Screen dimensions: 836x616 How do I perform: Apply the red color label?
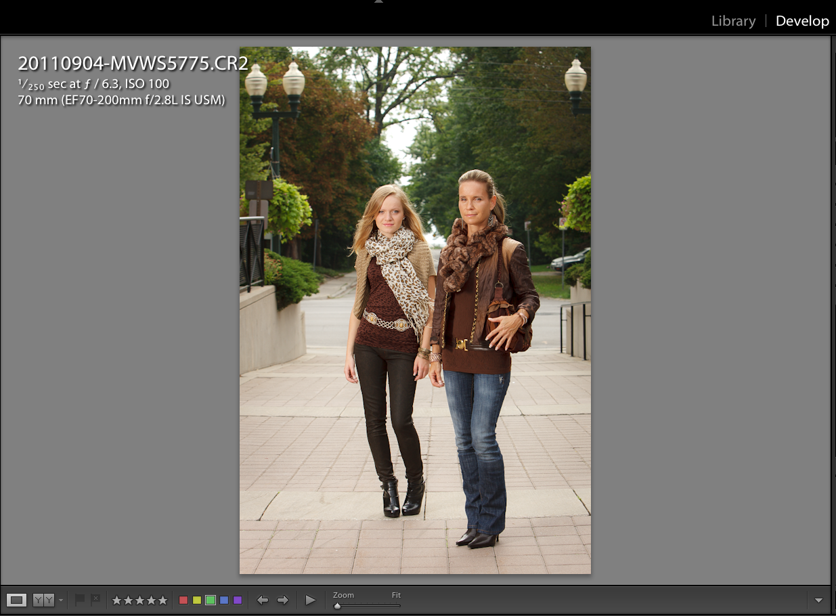[x=183, y=600]
